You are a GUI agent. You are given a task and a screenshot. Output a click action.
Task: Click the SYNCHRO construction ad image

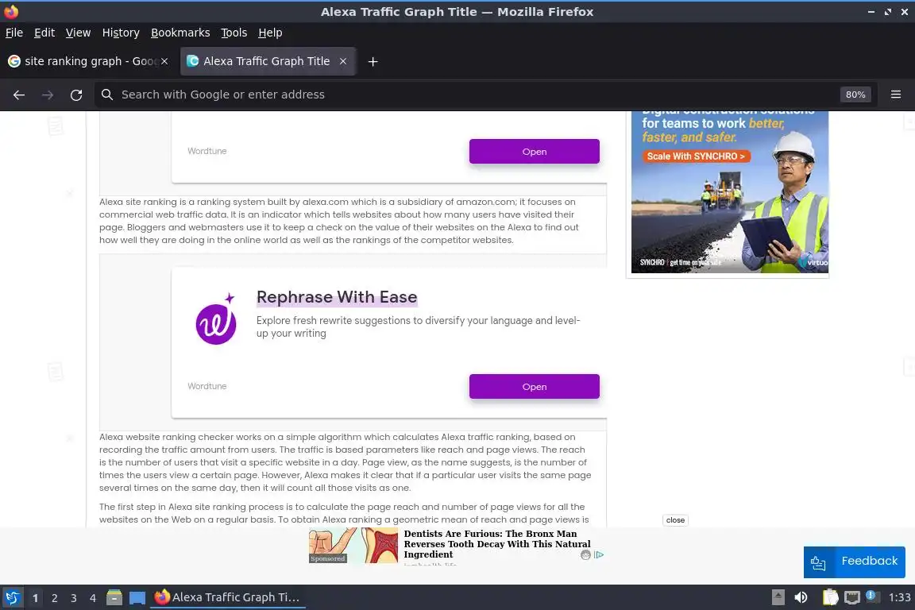(729, 192)
